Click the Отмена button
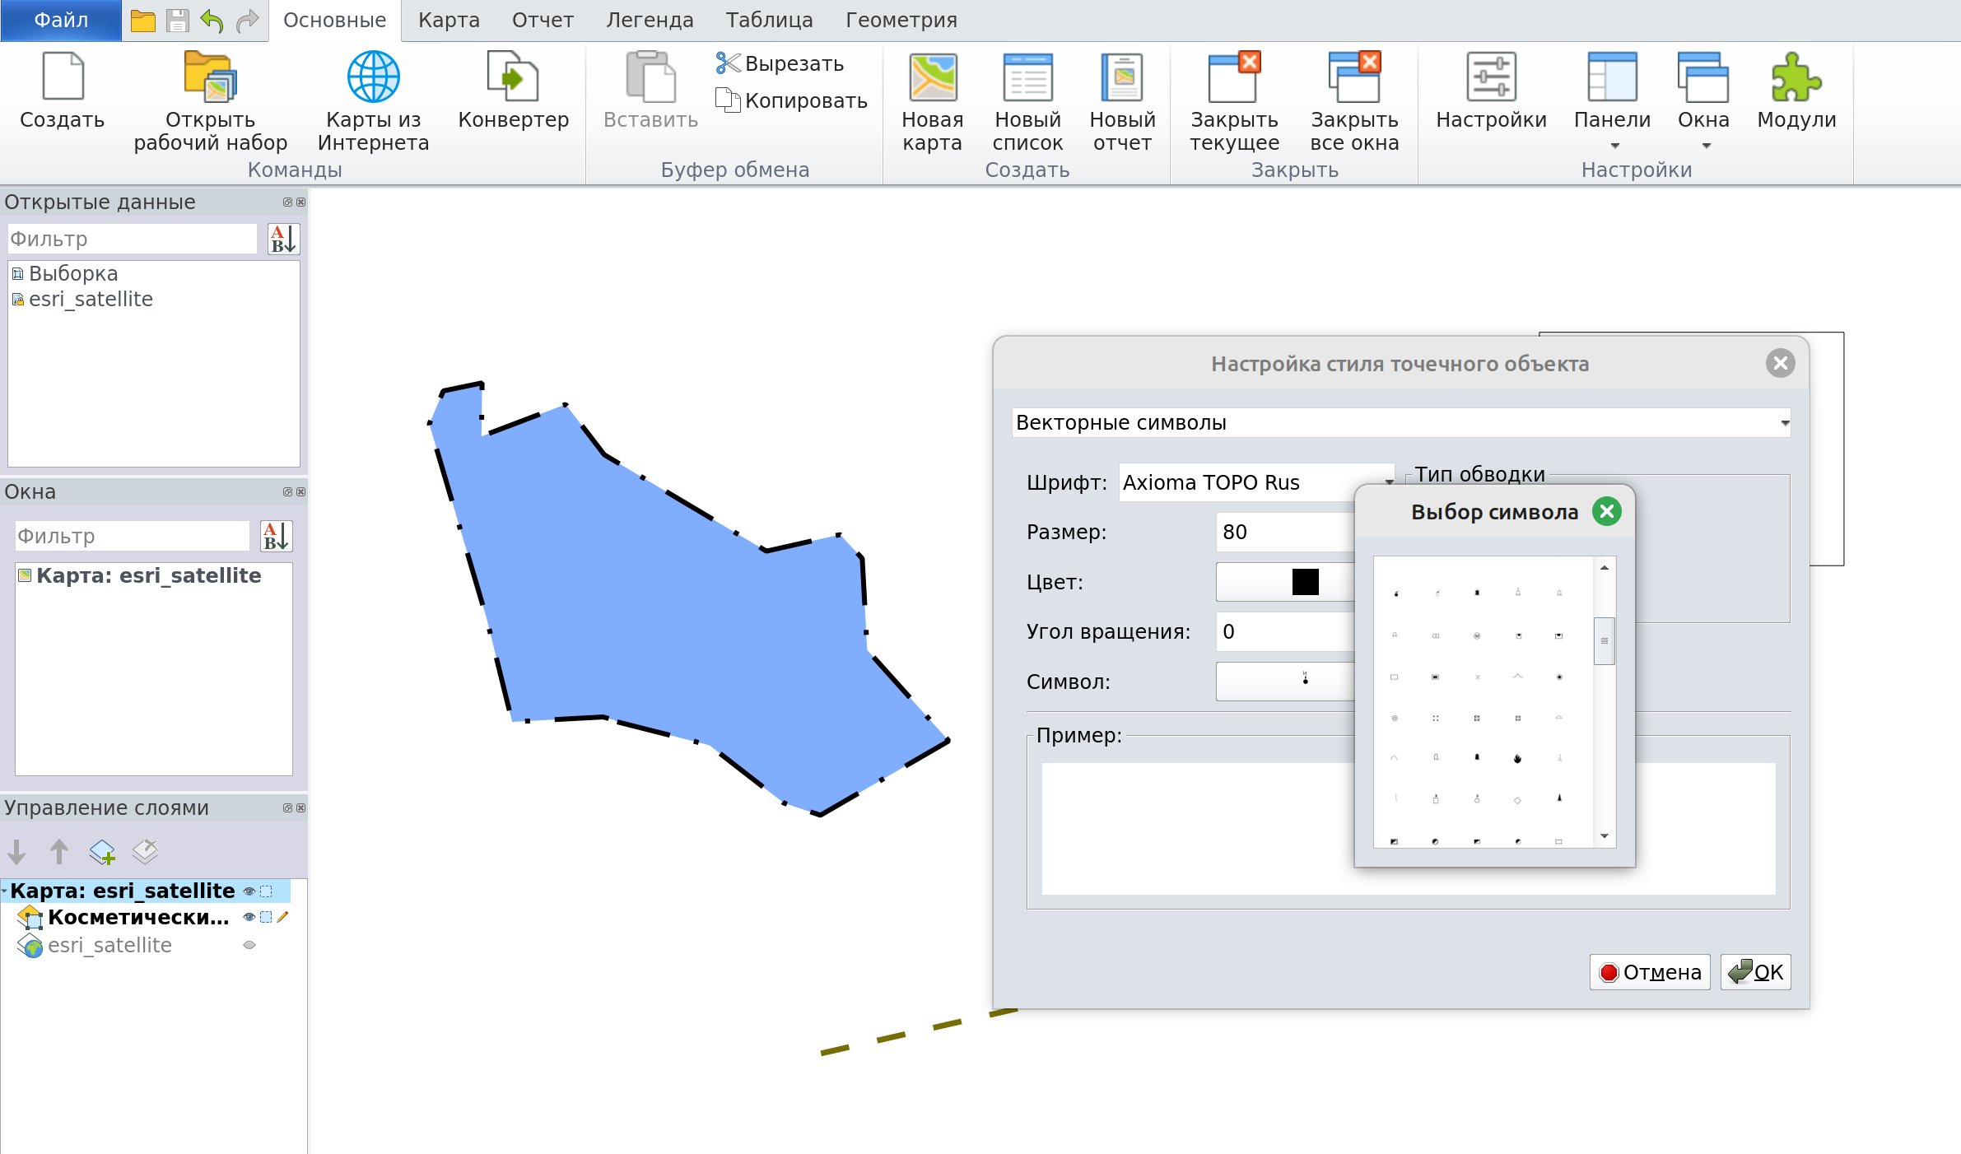 pos(1650,972)
